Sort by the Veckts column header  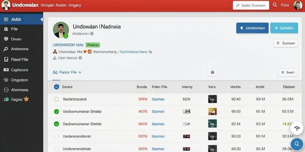tap(235, 87)
